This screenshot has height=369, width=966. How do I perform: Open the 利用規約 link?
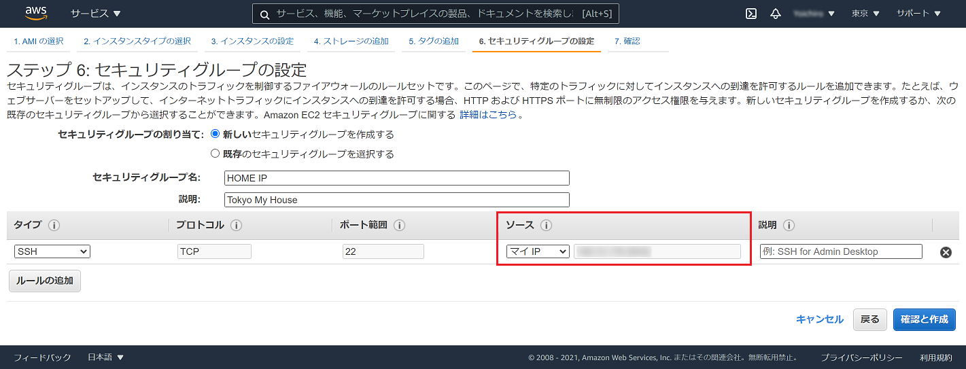936,357
